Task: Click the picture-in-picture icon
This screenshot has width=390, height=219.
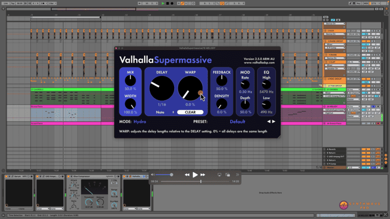Action: pos(227,175)
